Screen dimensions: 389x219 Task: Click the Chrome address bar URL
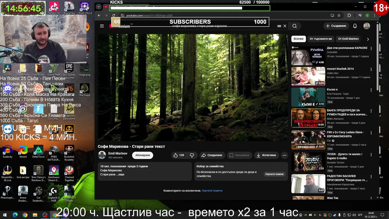point(149,16)
